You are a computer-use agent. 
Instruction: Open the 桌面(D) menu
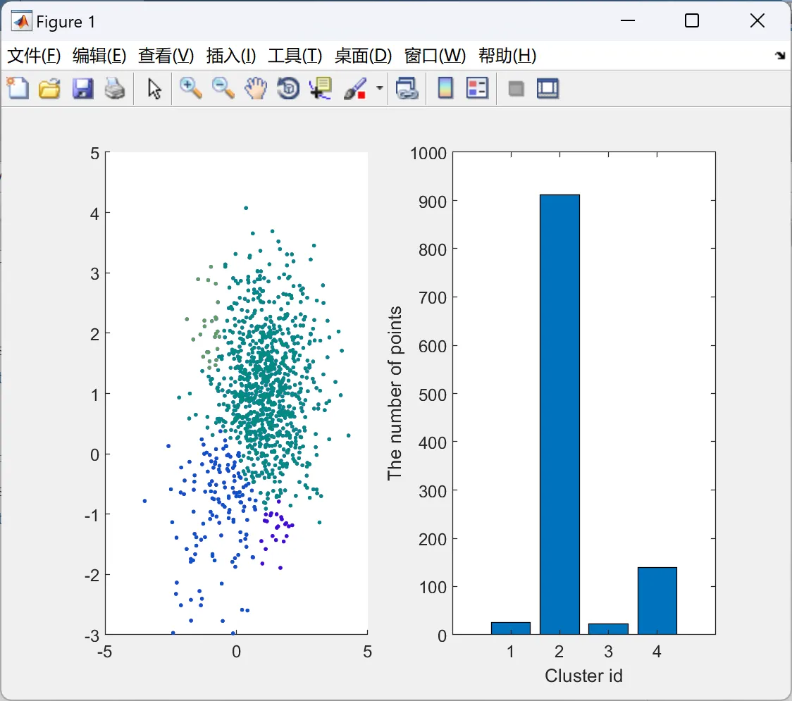pyautogui.click(x=363, y=56)
